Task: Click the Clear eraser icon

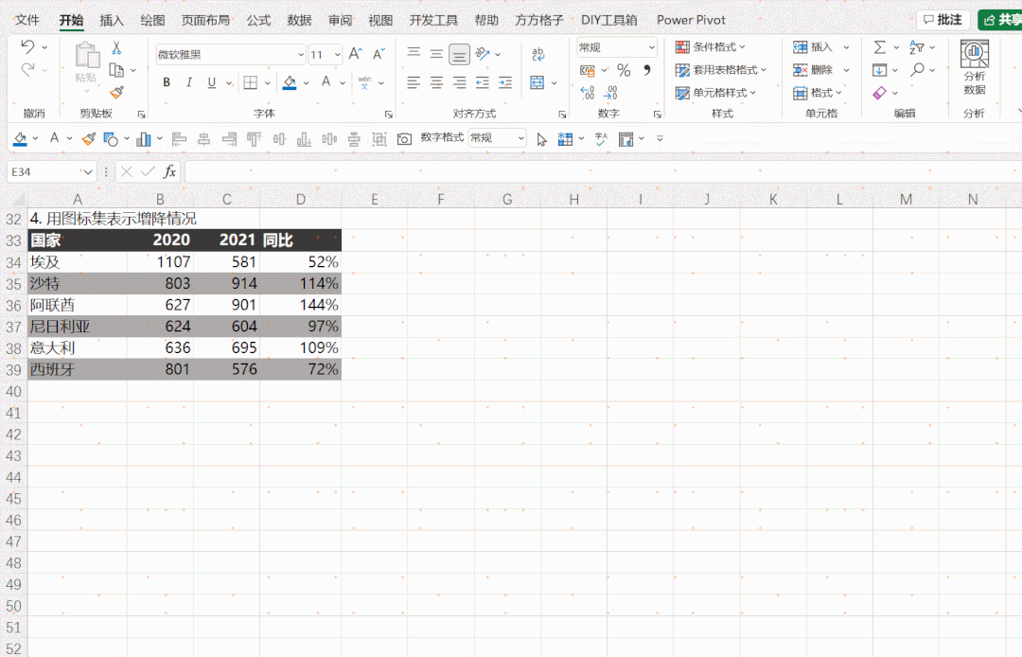Action: (x=880, y=93)
